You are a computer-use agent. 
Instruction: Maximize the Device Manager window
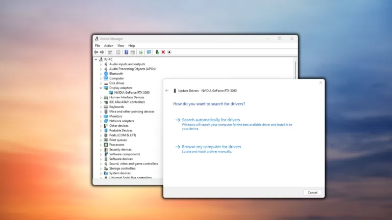click(280, 39)
